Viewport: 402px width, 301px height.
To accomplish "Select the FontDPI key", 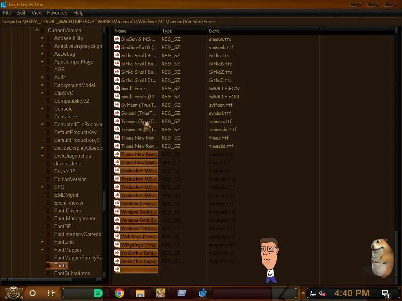I will pyautogui.click(x=63, y=226).
